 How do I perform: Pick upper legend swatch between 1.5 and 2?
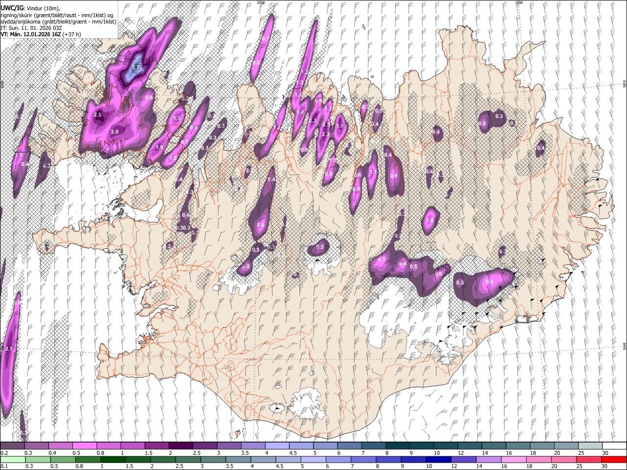tap(156, 446)
